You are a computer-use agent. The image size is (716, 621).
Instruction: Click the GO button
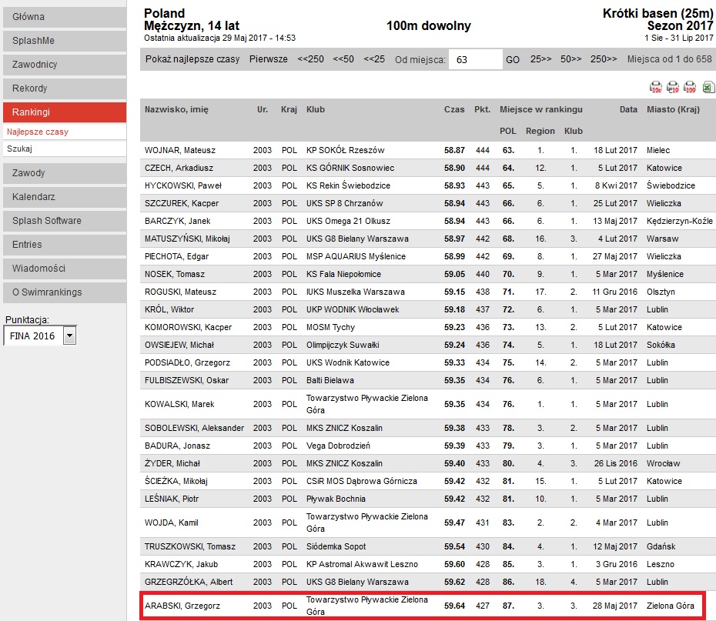point(512,60)
